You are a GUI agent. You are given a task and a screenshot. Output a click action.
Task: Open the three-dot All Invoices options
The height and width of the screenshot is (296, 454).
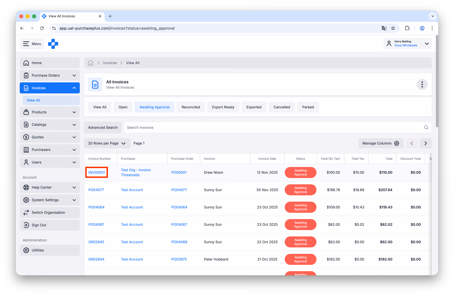[422, 84]
